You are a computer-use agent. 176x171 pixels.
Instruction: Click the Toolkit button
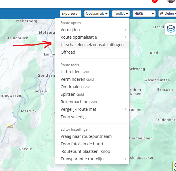coord(121,14)
